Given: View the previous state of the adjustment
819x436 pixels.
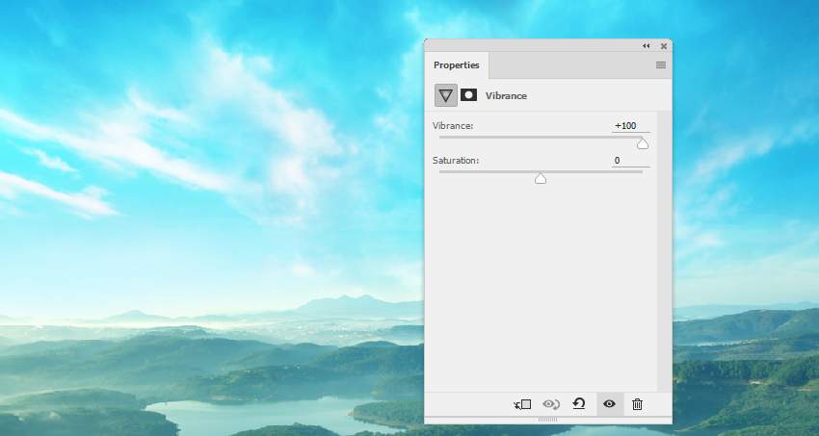Looking at the screenshot, I should (550, 404).
